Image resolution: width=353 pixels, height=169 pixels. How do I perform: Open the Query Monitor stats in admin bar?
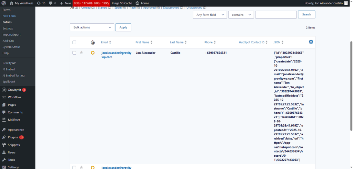(x=91, y=3)
